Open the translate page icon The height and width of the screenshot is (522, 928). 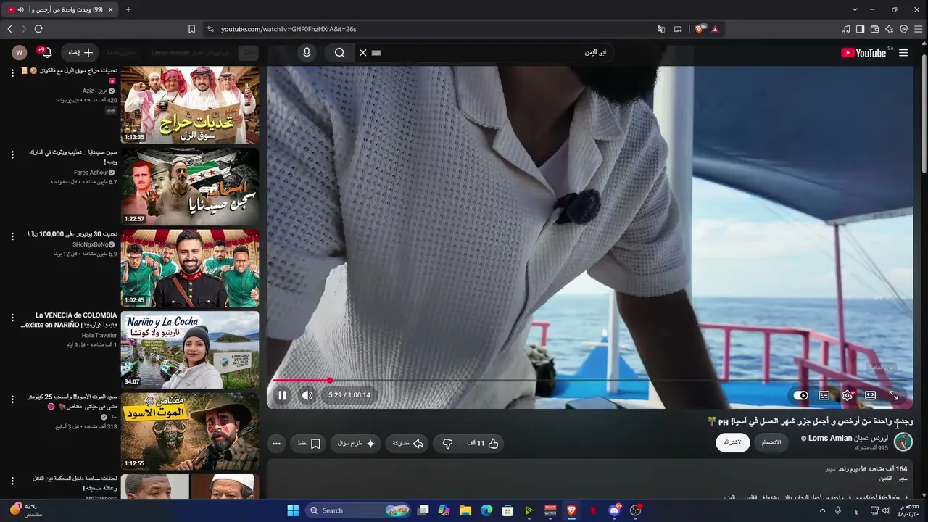(x=661, y=29)
